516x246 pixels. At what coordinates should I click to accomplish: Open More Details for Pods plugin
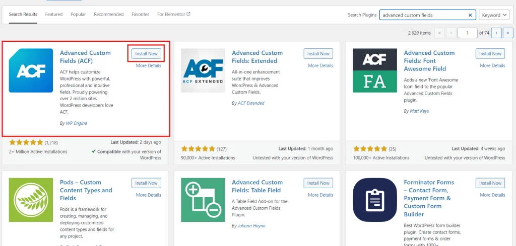pyautogui.click(x=149, y=195)
